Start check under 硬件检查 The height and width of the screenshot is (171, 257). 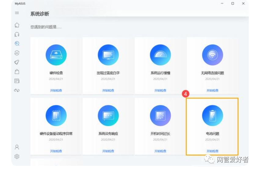pyautogui.click(x=56, y=90)
